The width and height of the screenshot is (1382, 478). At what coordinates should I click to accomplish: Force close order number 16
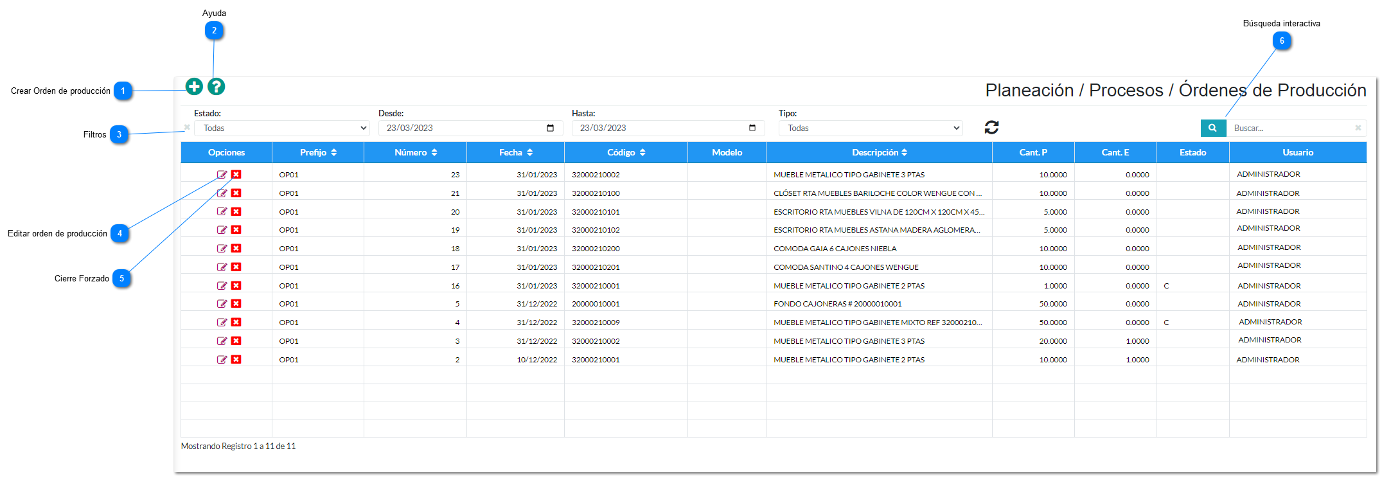(x=236, y=285)
